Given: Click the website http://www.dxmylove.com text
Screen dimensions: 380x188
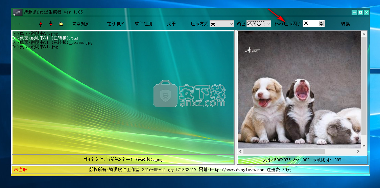Looking at the screenshot, I should point(237,170).
